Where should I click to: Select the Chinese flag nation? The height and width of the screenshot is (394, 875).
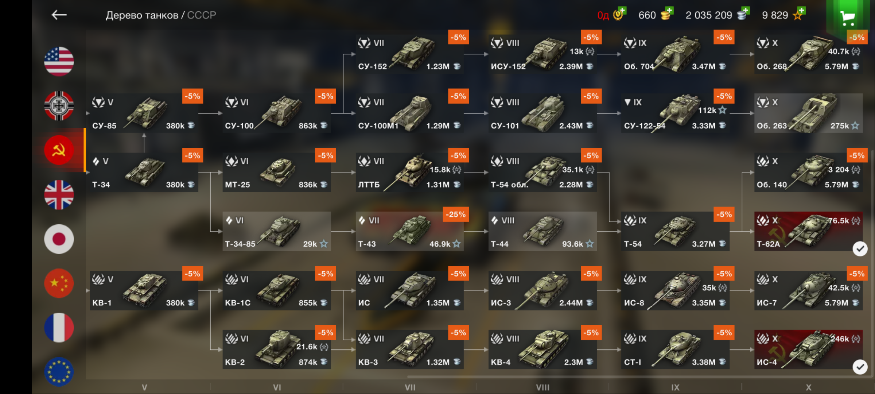59,283
